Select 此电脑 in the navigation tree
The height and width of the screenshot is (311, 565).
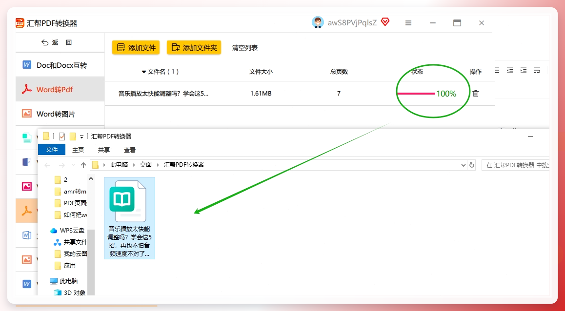(x=64, y=281)
